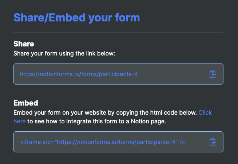Select the notionforms.io share URL text
Image resolution: width=238 pixels, height=164 pixels.
[x=79, y=74]
